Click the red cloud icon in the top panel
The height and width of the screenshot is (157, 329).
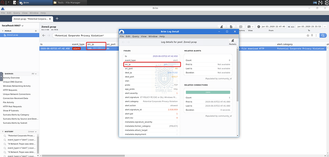[2, 2]
